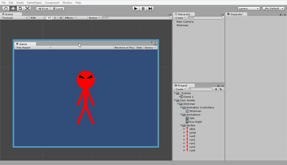Click search by label tag icon
The image size is (287, 165).
click(221, 89)
